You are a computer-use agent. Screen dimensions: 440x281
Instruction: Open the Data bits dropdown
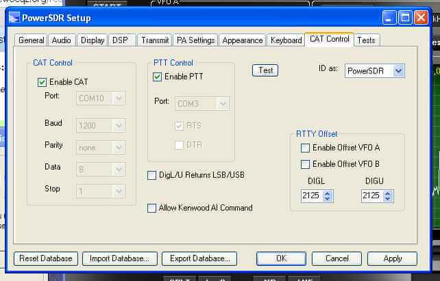tap(101, 170)
